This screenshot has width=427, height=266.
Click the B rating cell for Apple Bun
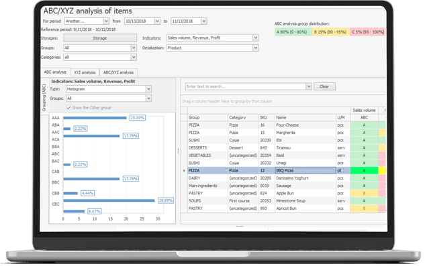tap(364, 194)
